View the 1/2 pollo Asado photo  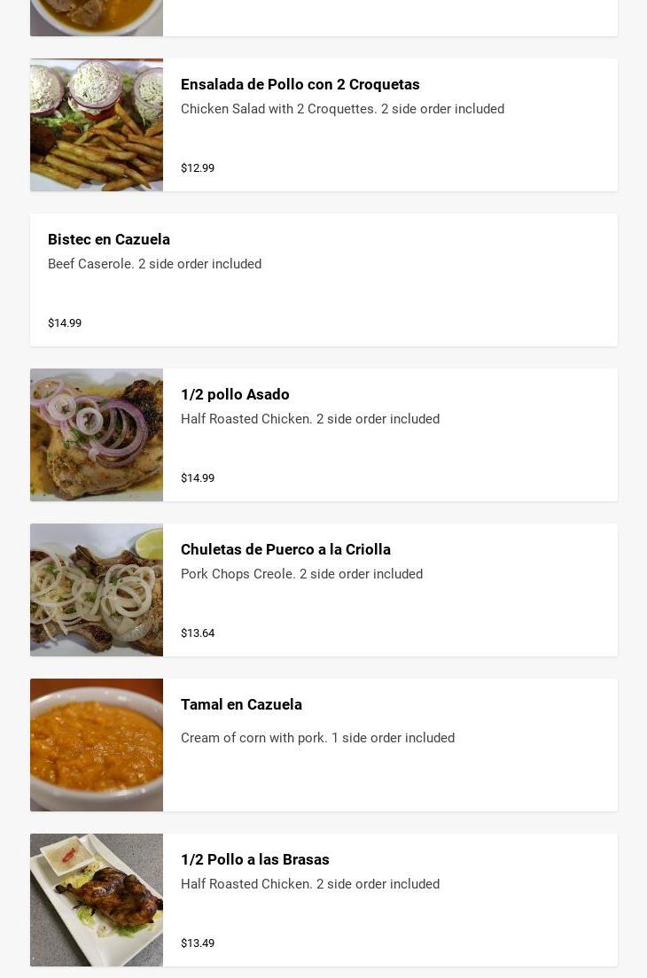(97, 435)
